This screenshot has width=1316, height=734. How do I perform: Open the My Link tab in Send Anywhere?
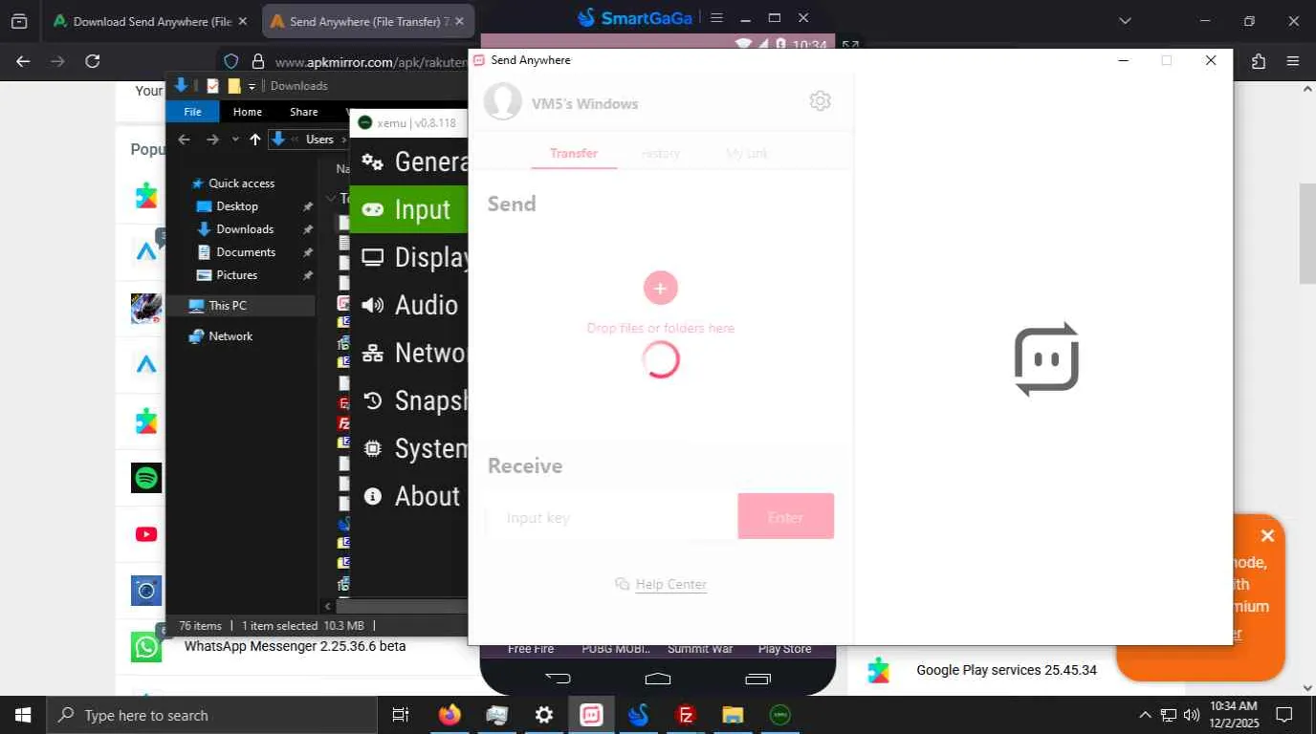pos(747,153)
